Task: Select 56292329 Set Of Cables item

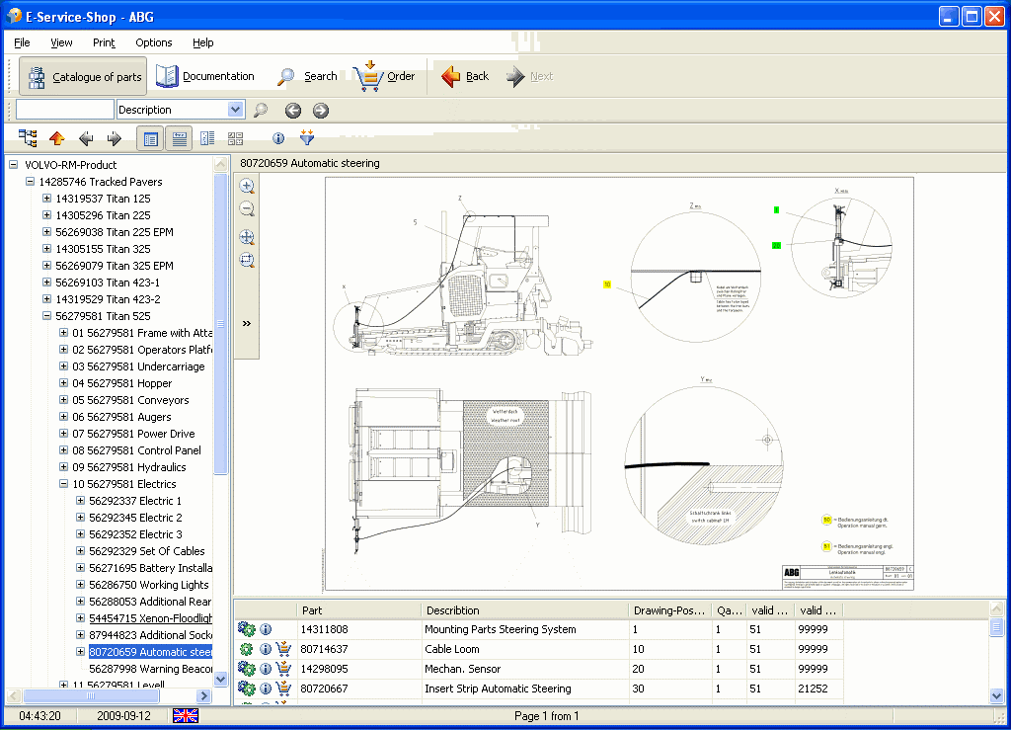Action: (147, 551)
